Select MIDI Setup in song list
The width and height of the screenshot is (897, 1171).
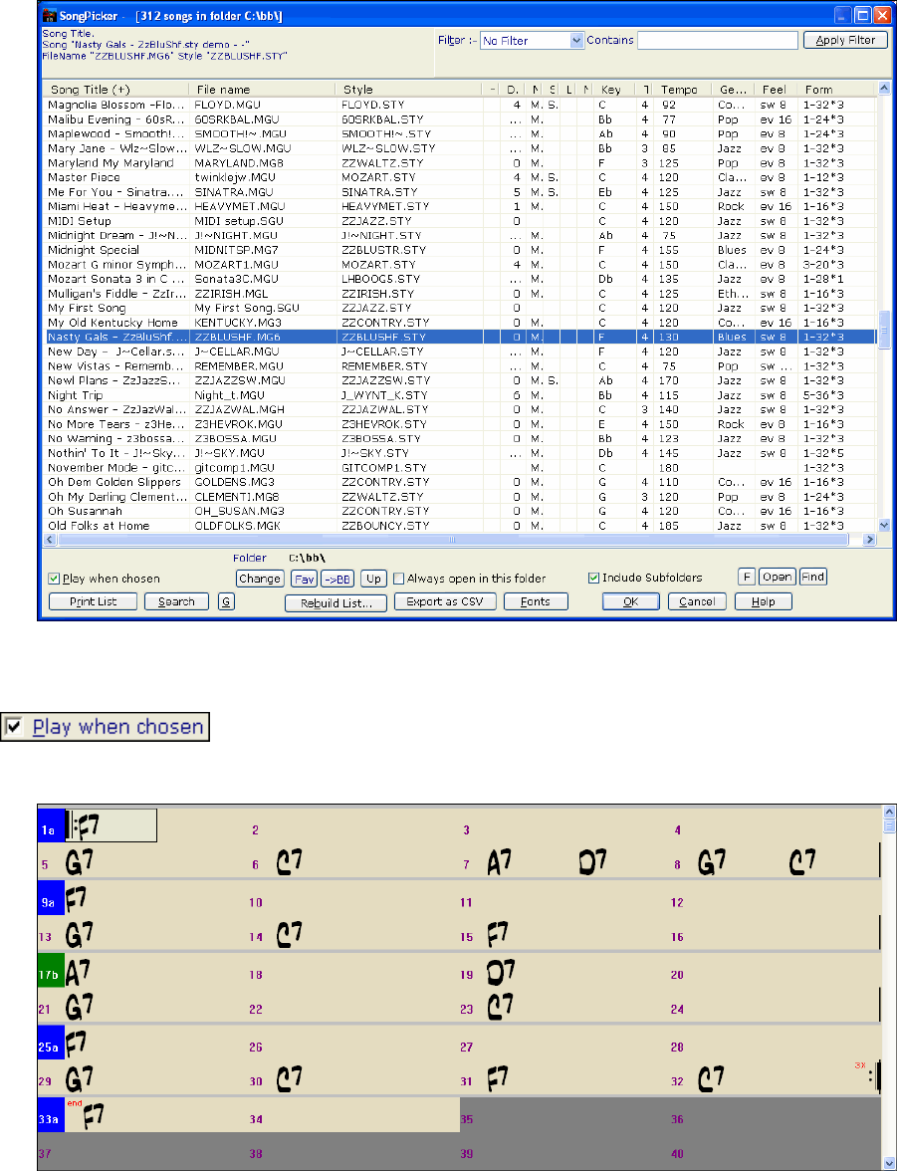click(x=461, y=221)
